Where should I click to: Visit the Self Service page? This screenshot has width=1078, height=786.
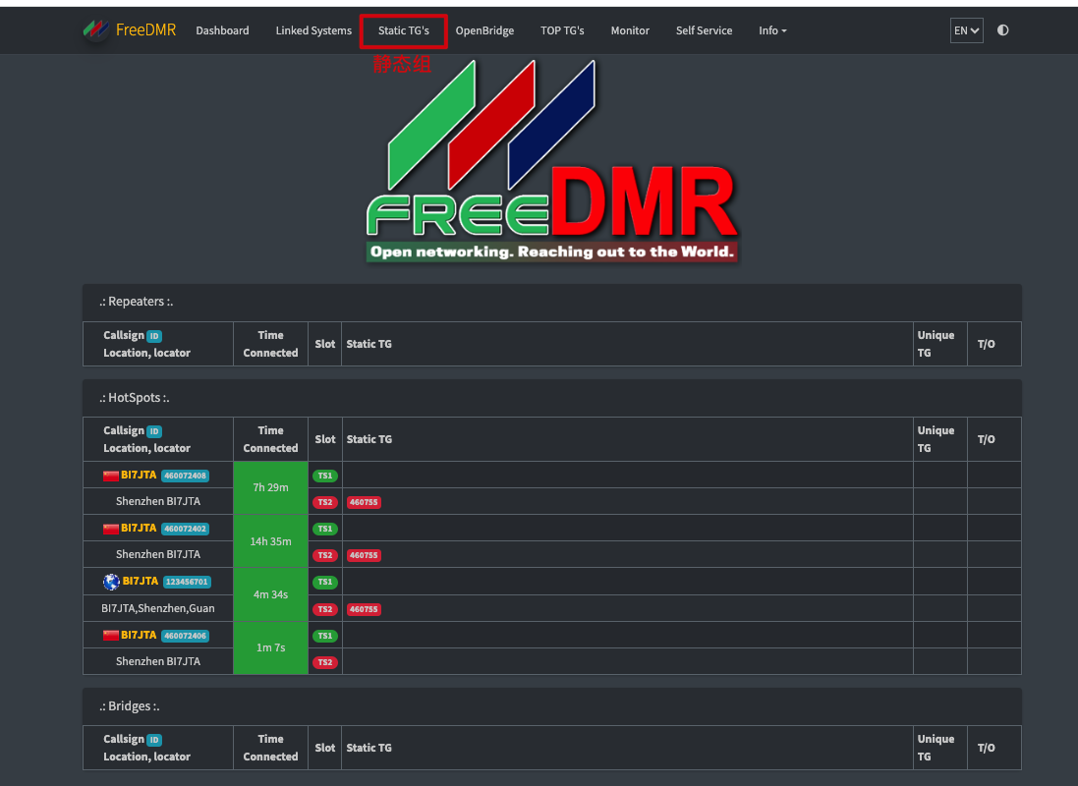pos(704,30)
